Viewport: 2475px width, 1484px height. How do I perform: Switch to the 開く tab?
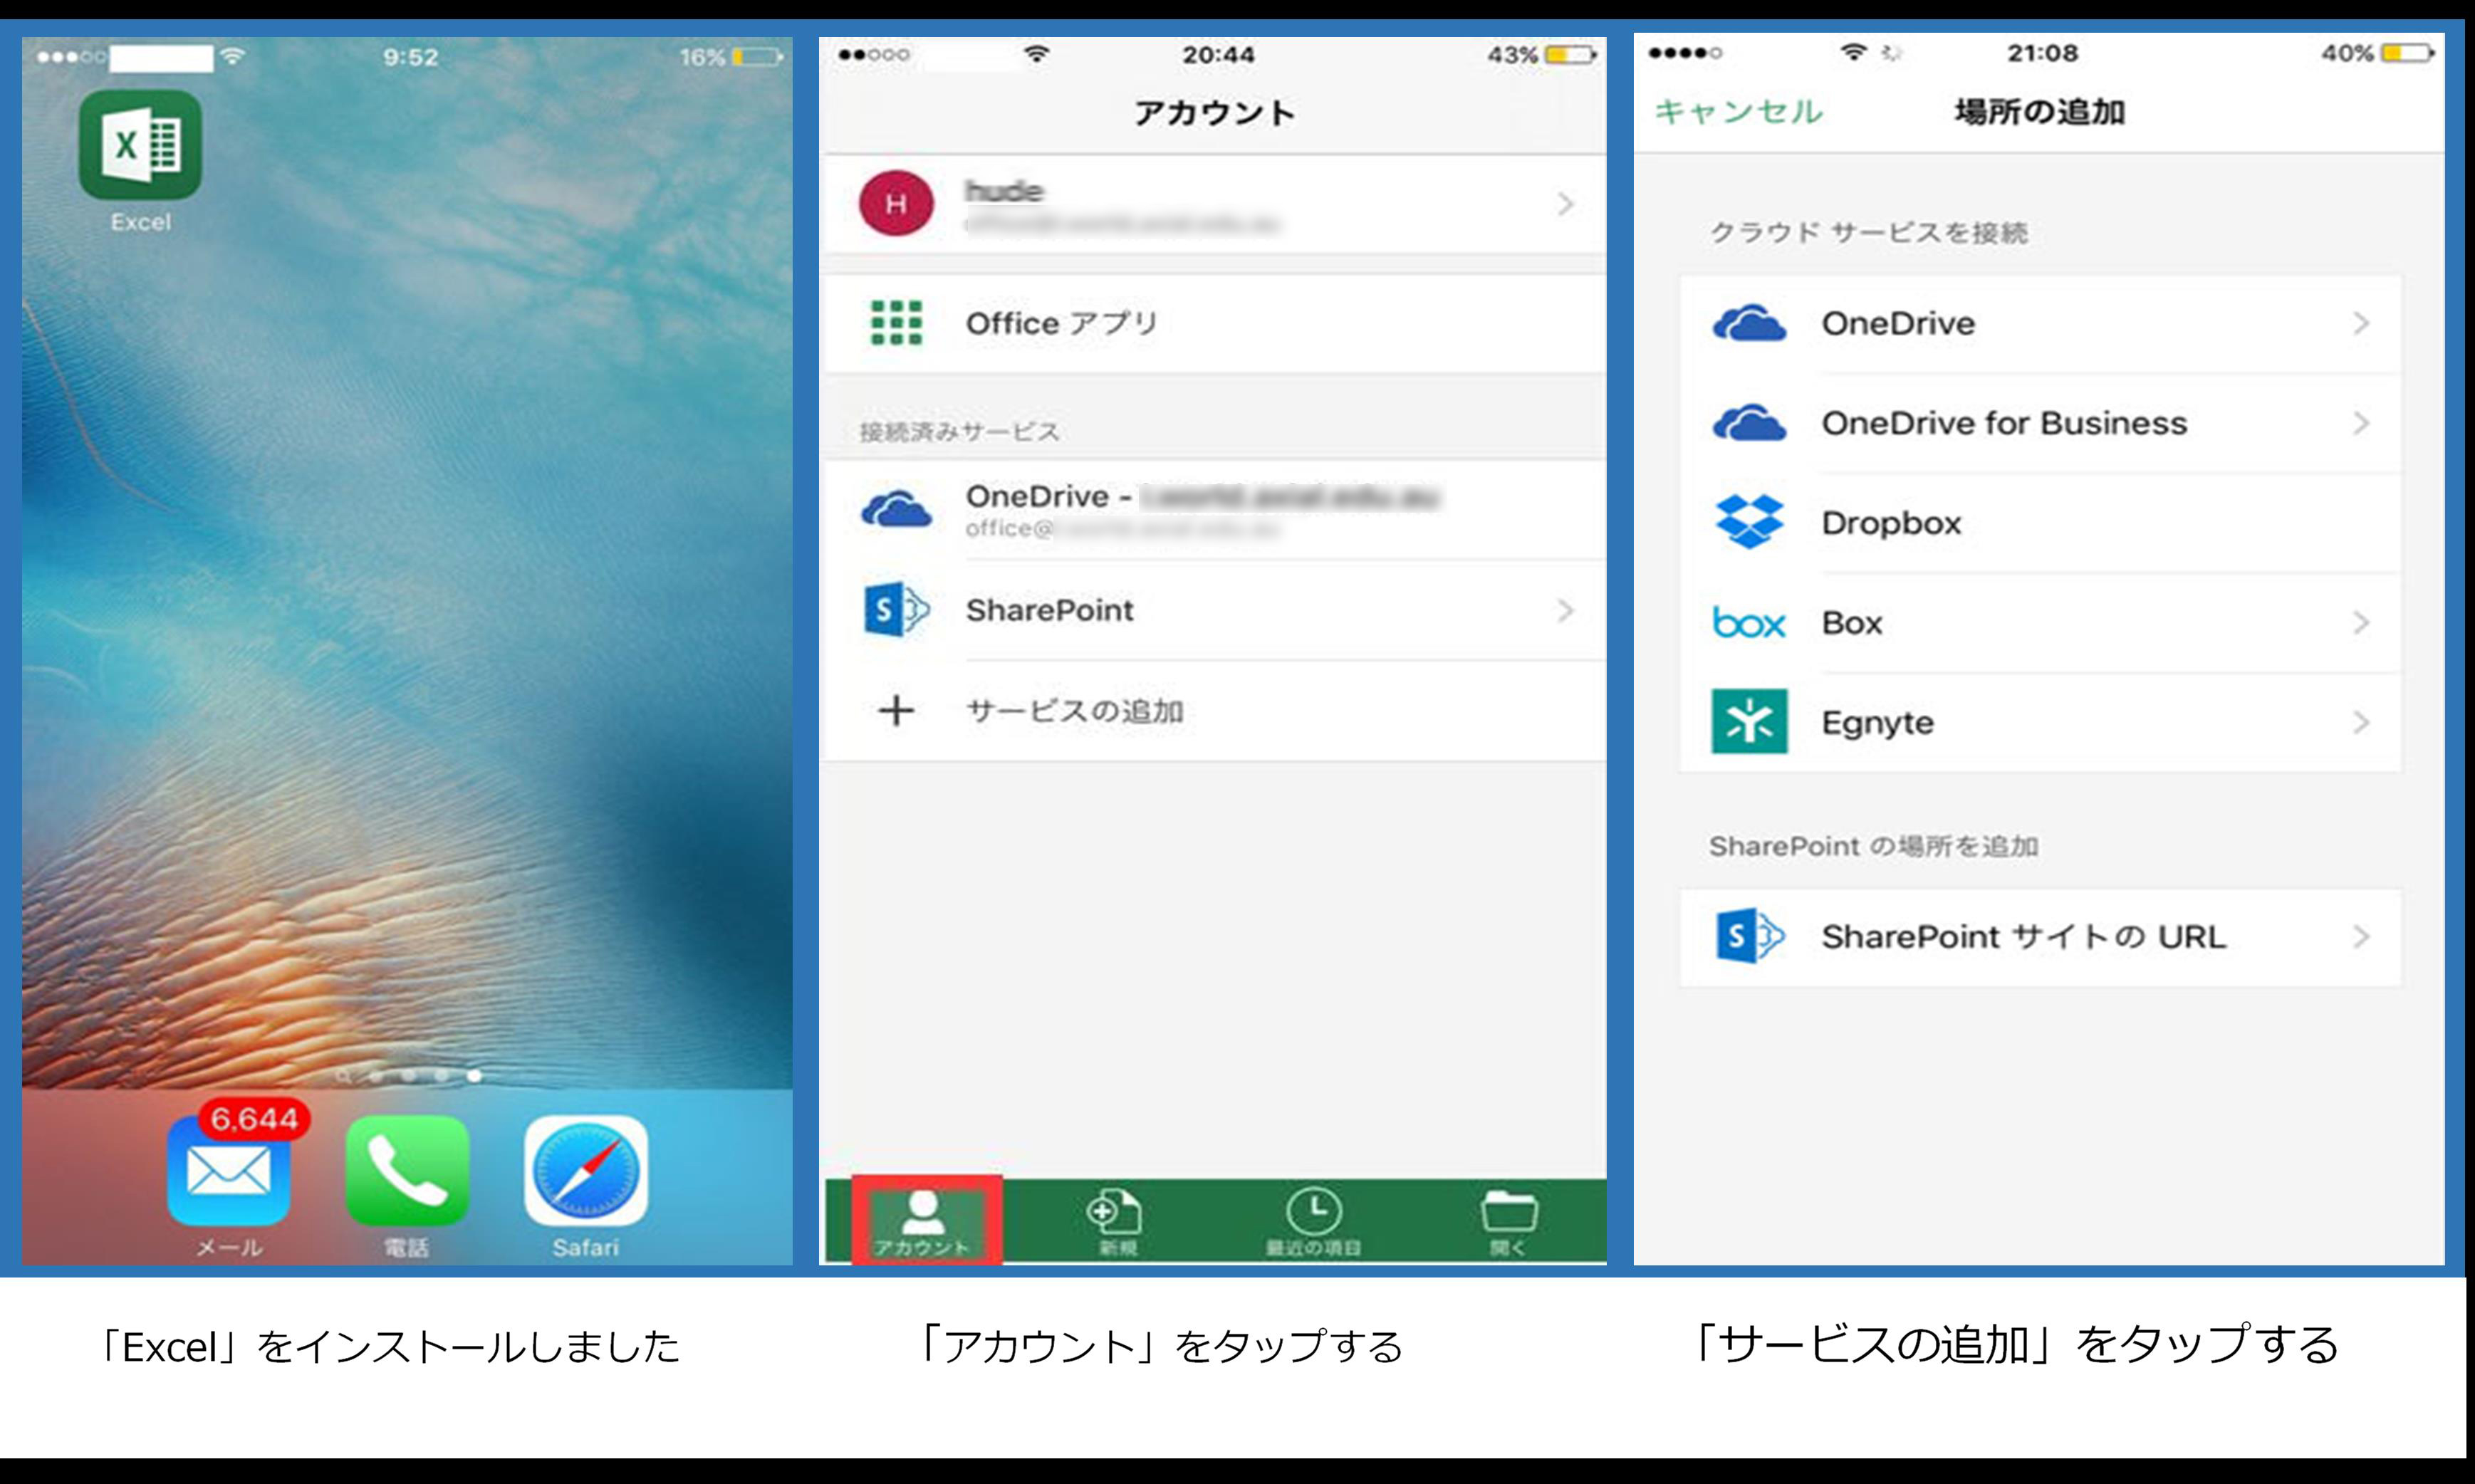coord(1509,1223)
